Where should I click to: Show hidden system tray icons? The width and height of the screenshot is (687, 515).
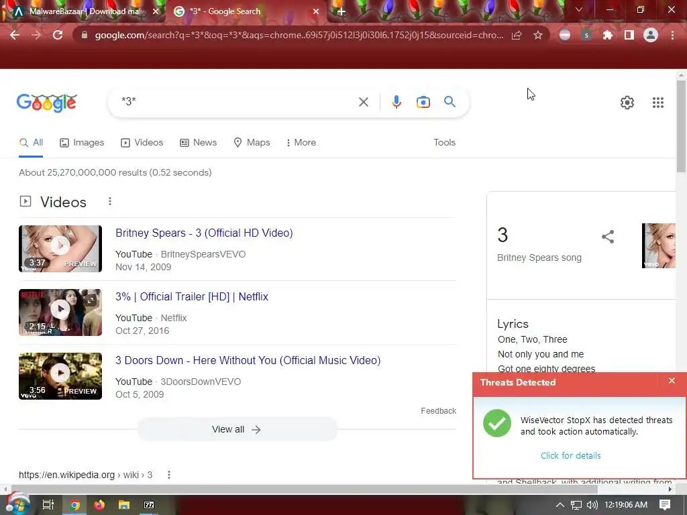560,505
